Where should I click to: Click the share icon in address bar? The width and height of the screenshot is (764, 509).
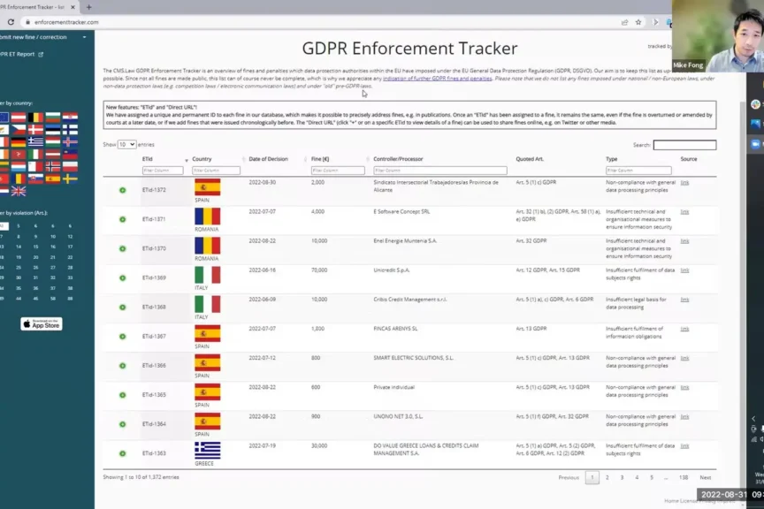[x=624, y=22]
